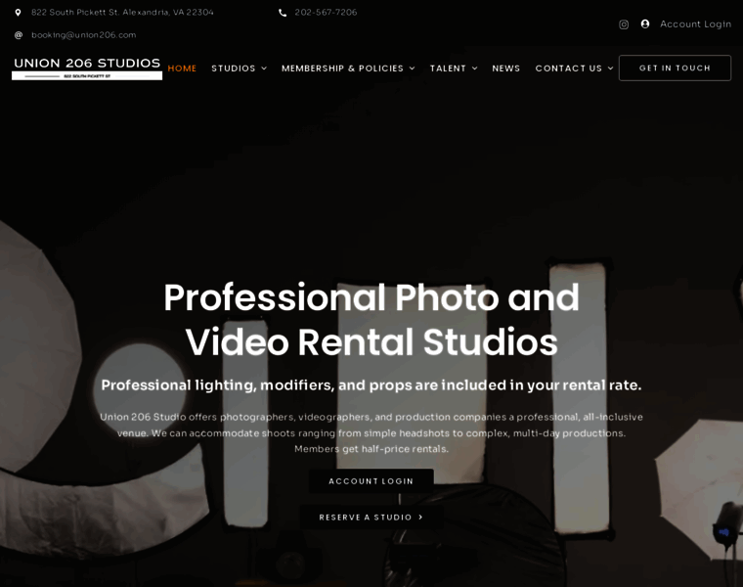Screen dimensions: 743x587
Task: Click the user account avatar icon
Action: point(645,23)
